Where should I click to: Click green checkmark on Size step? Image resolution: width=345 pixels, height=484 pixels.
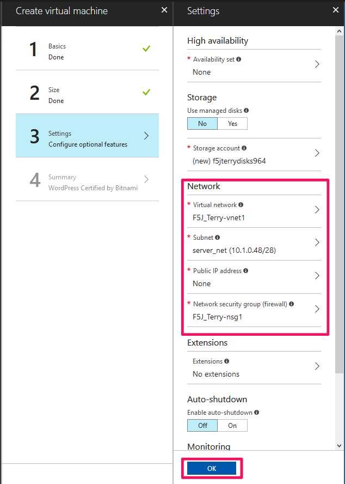(146, 92)
